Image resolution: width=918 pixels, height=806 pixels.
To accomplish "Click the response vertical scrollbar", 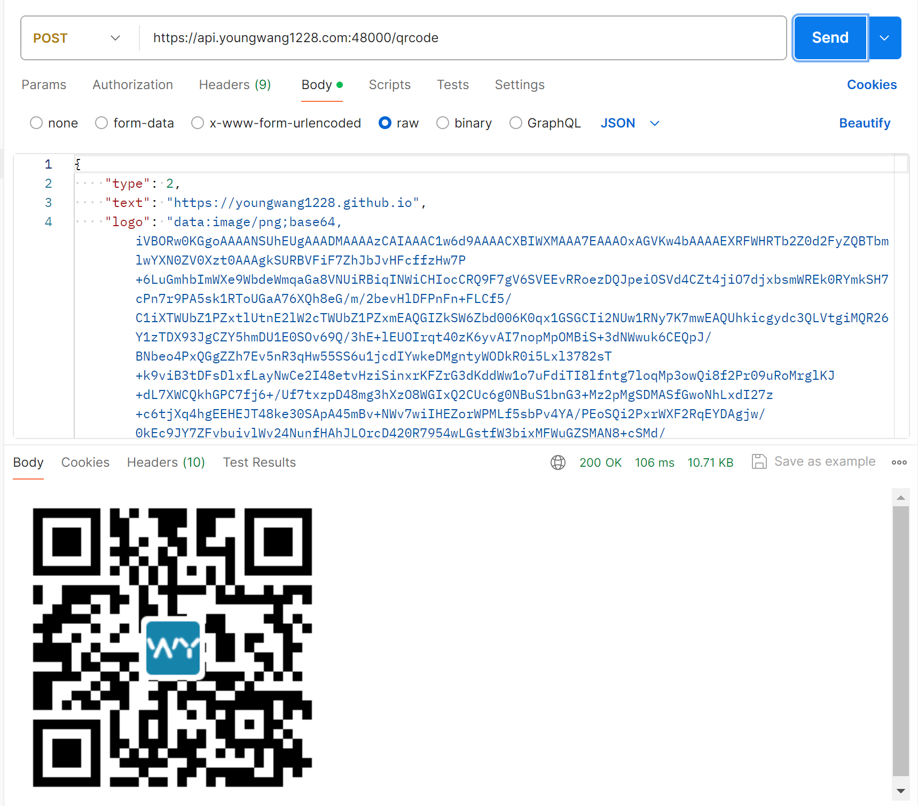I will 901,641.
